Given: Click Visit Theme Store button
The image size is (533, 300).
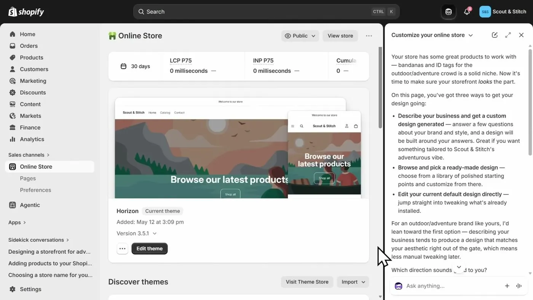Looking at the screenshot, I should pos(307,282).
